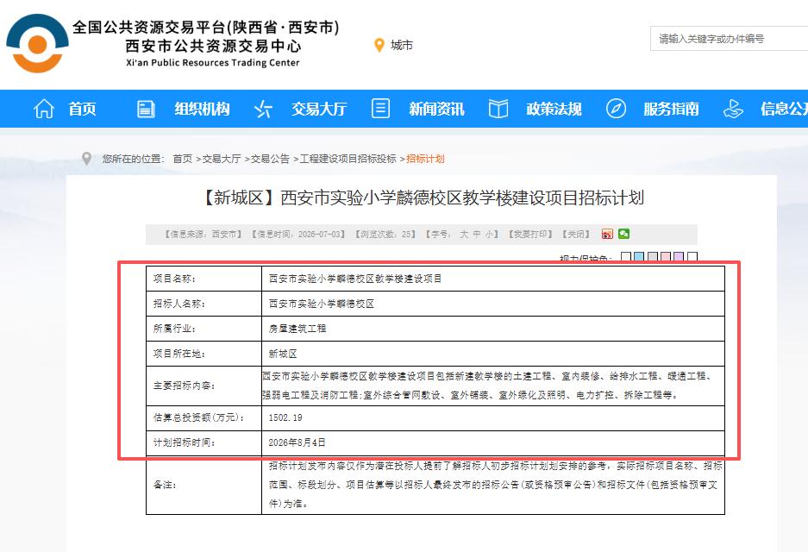Click the 项目名称 label cell
Screen dimensions: 808x552
coord(204,279)
